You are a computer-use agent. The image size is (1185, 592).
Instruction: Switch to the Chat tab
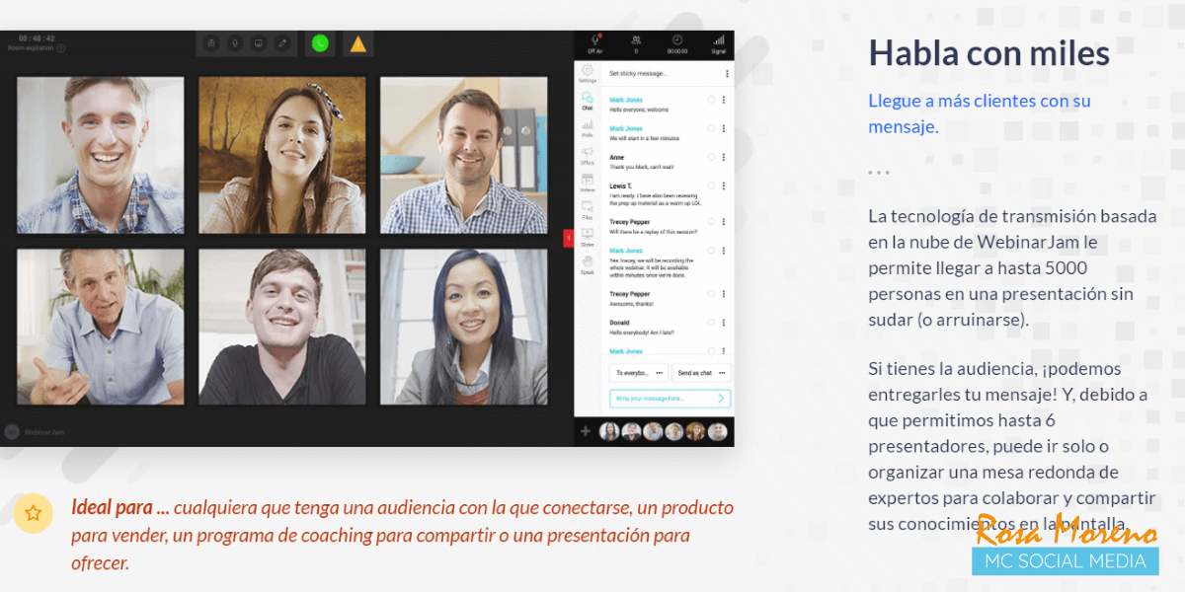[x=588, y=101]
